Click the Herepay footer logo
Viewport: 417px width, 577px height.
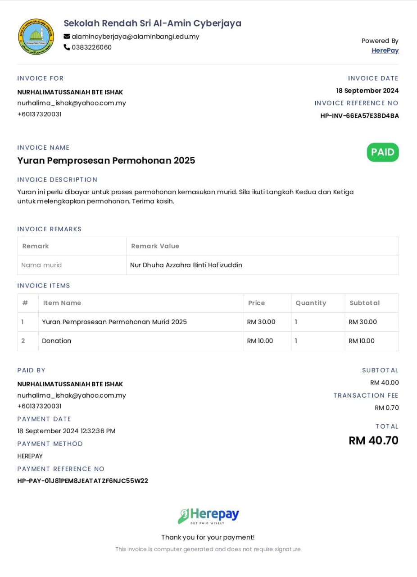click(x=208, y=516)
